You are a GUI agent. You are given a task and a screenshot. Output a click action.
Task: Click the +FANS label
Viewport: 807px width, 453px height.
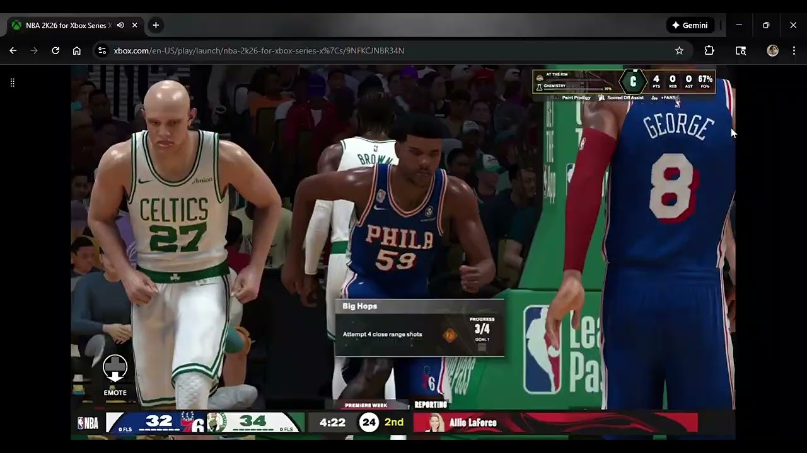coord(668,98)
